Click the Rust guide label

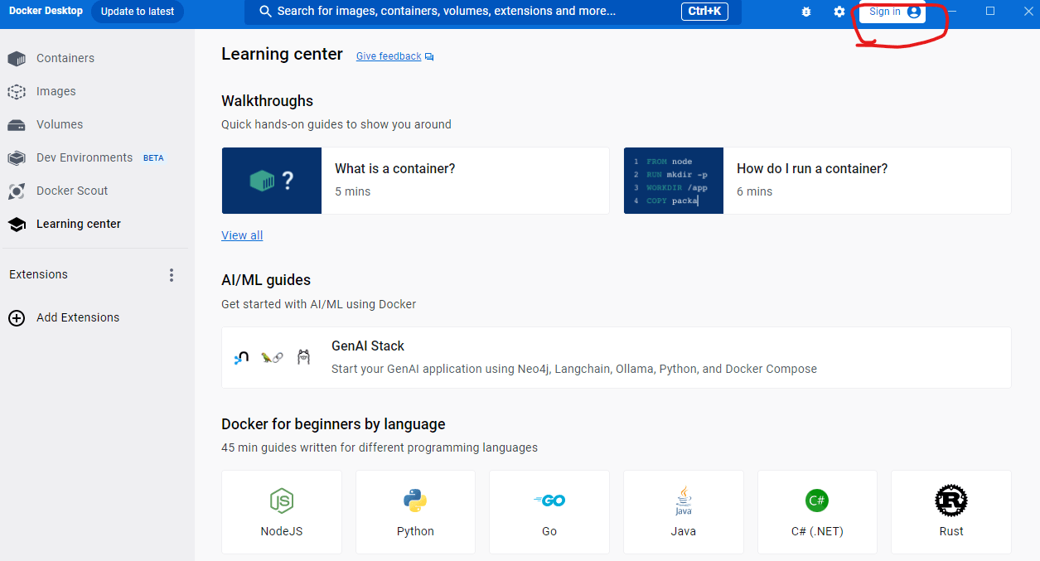[x=951, y=531]
